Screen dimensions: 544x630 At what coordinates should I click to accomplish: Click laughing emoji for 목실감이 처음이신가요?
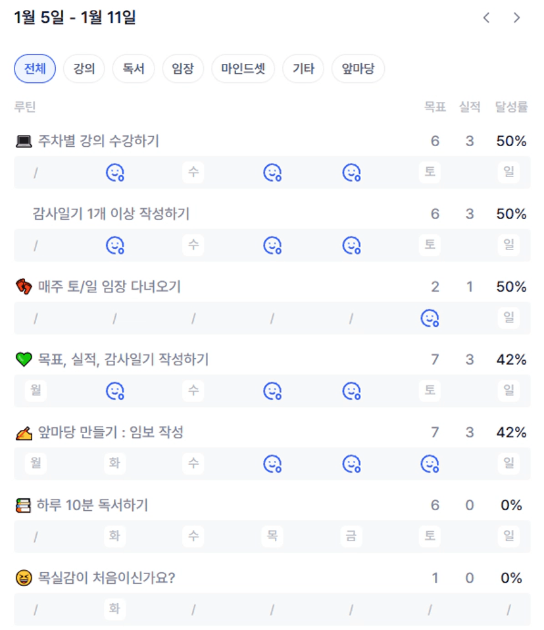click(24, 578)
